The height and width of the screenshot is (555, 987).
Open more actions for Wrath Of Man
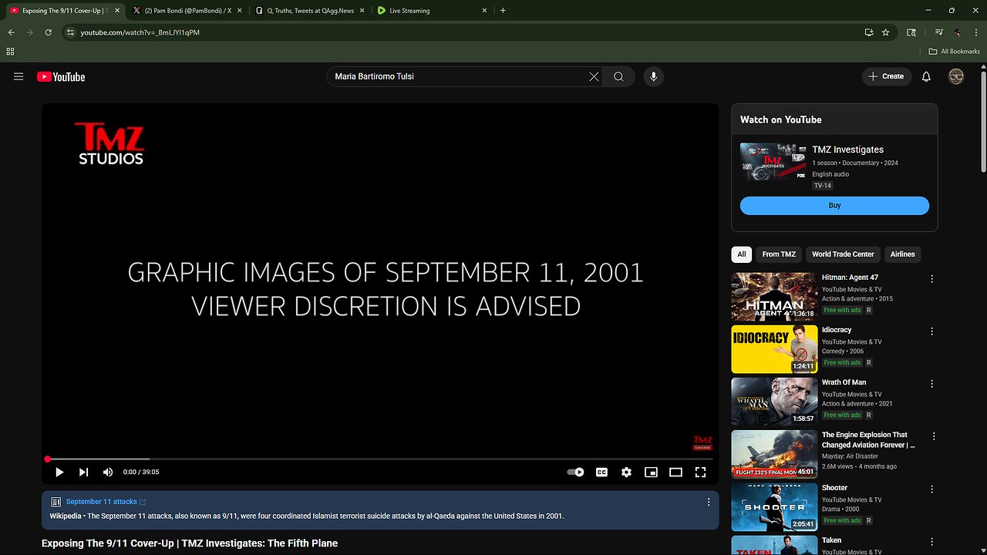click(x=931, y=384)
